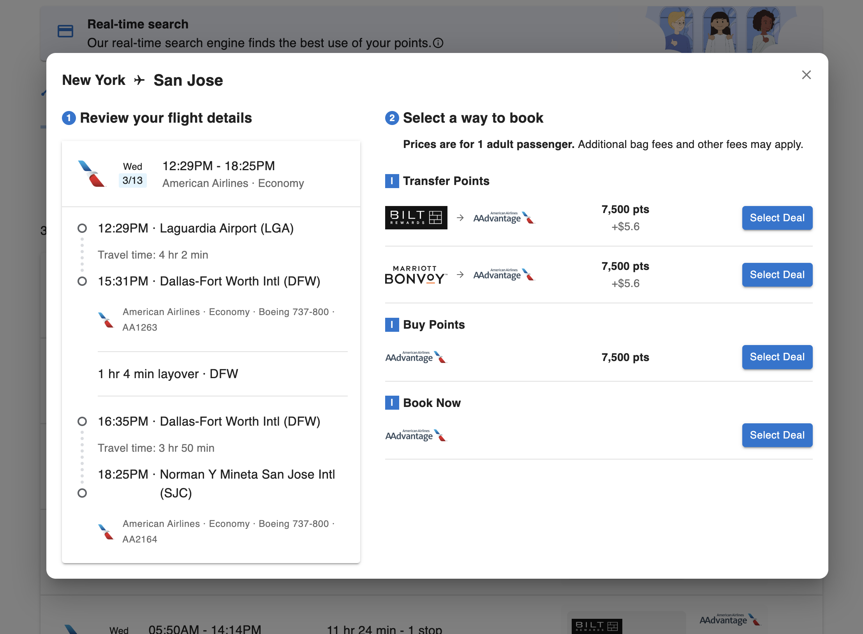Select Deal for Marriott Bonvoy transfer
The image size is (863, 634).
pos(777,275)
